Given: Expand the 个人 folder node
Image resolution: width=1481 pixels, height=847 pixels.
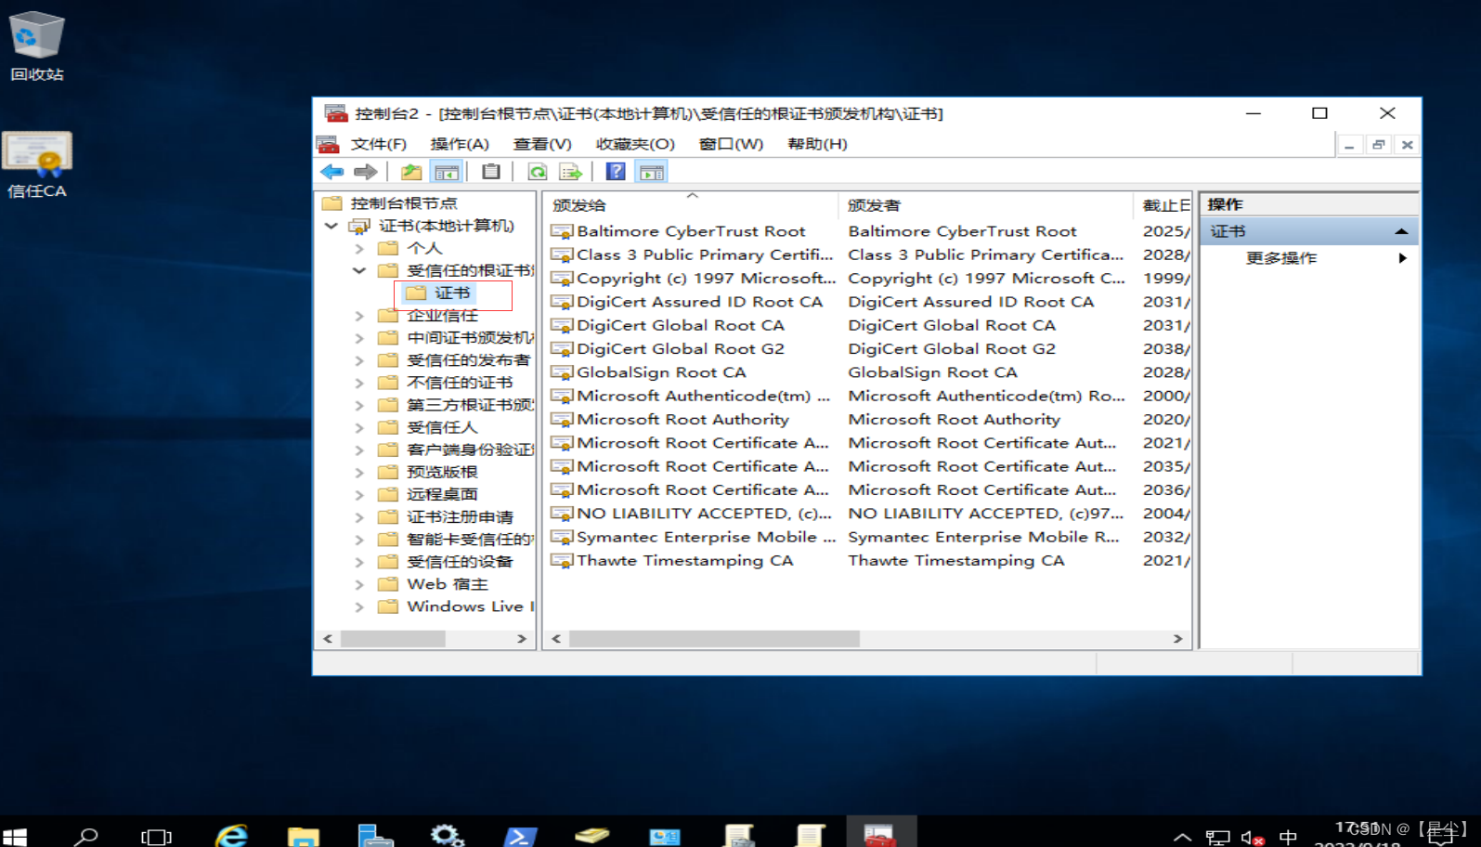Looking at the screenshot, I should (359, 249).
